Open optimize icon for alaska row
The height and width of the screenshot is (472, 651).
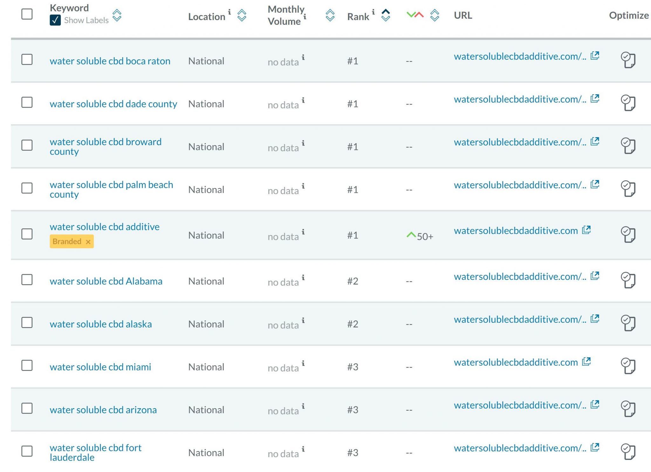click(x=628, y=323)
